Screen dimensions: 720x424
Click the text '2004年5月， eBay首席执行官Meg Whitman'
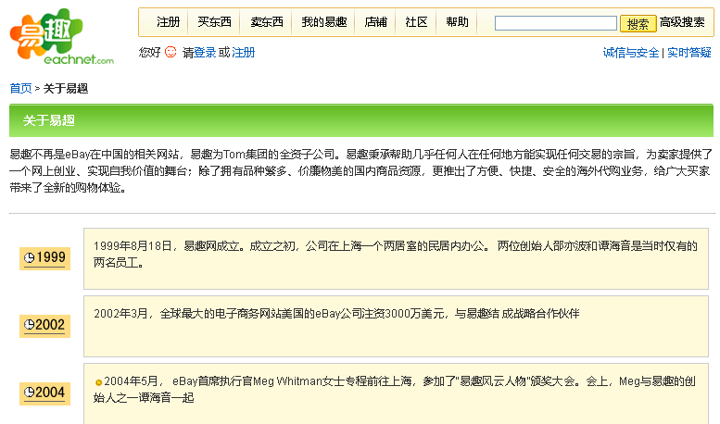pos(212,380)
